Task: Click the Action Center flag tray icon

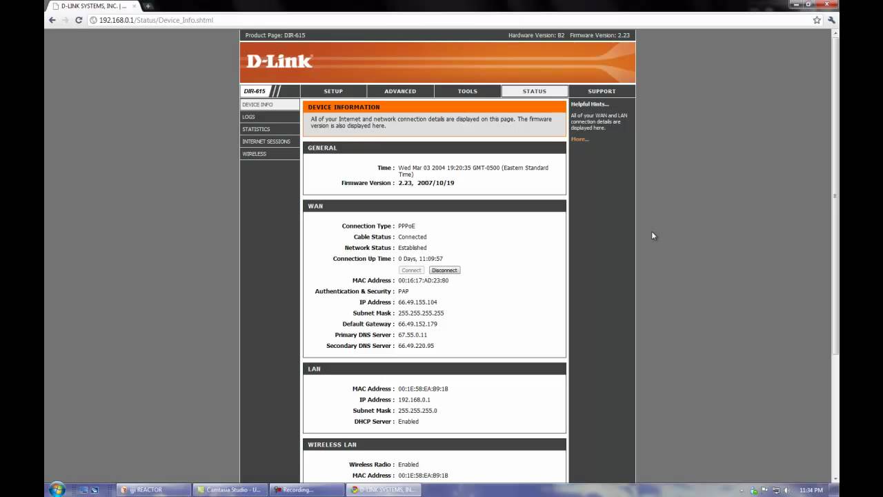Action: [x=765, y=490]
